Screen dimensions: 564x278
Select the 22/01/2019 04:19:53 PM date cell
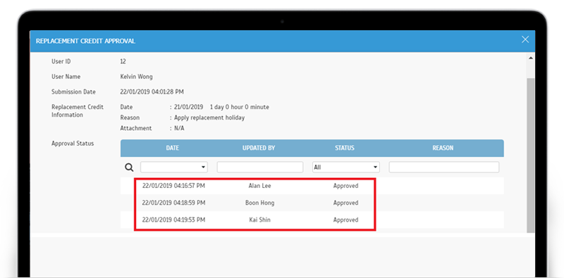[173, 220]
